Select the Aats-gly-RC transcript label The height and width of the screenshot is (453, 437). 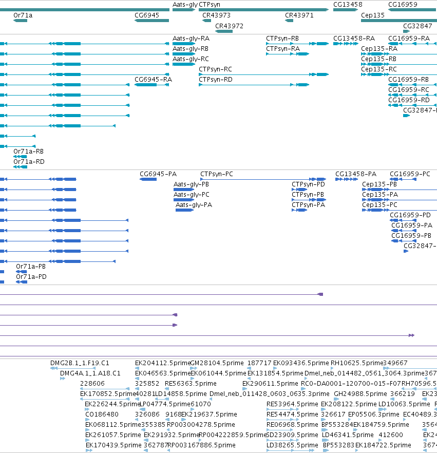tap(191, 59)
